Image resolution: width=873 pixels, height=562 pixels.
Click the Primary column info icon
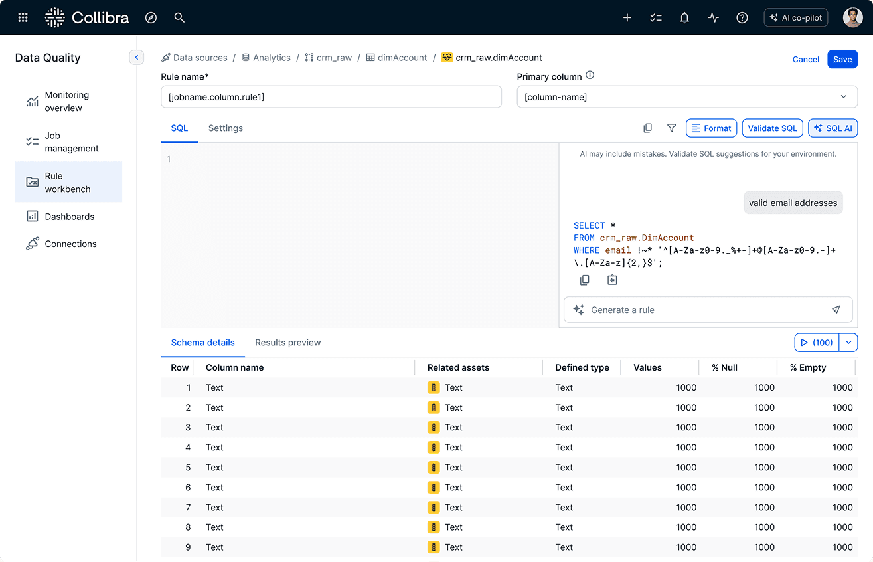[x=590, y=76]
